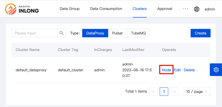
Task: Select Pulsar cluster type
Action: pyautogui.click(x=117, y=33)
